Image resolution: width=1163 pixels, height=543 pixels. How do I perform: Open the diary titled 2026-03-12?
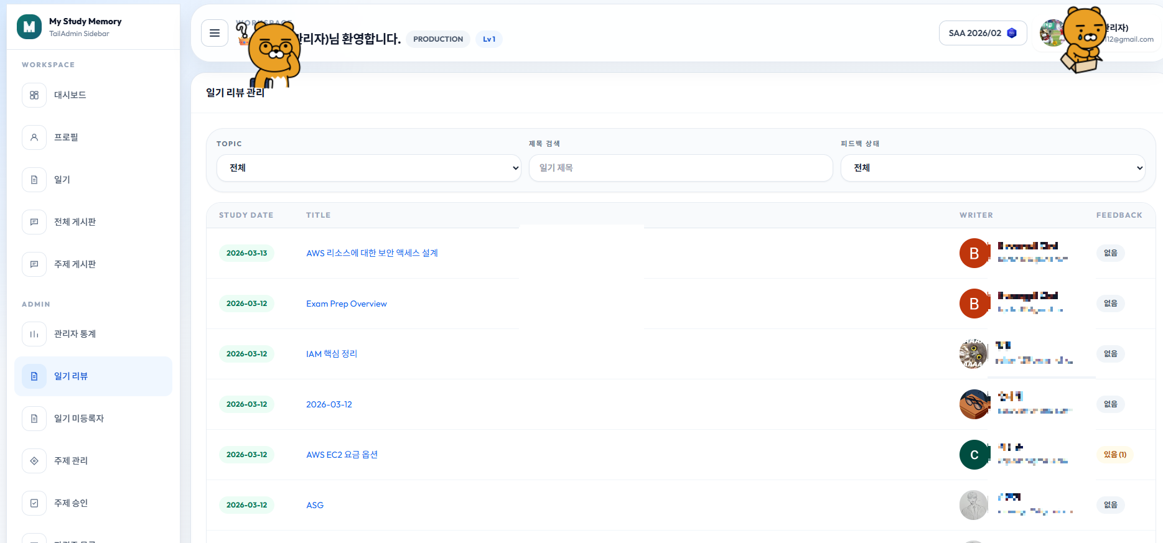point(329,404)
